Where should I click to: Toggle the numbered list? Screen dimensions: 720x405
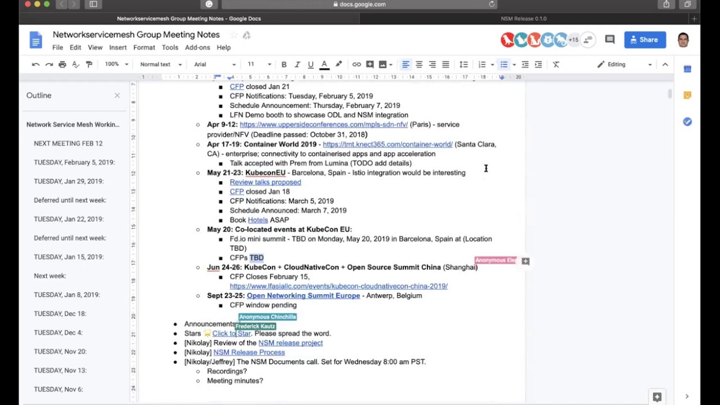482,64
